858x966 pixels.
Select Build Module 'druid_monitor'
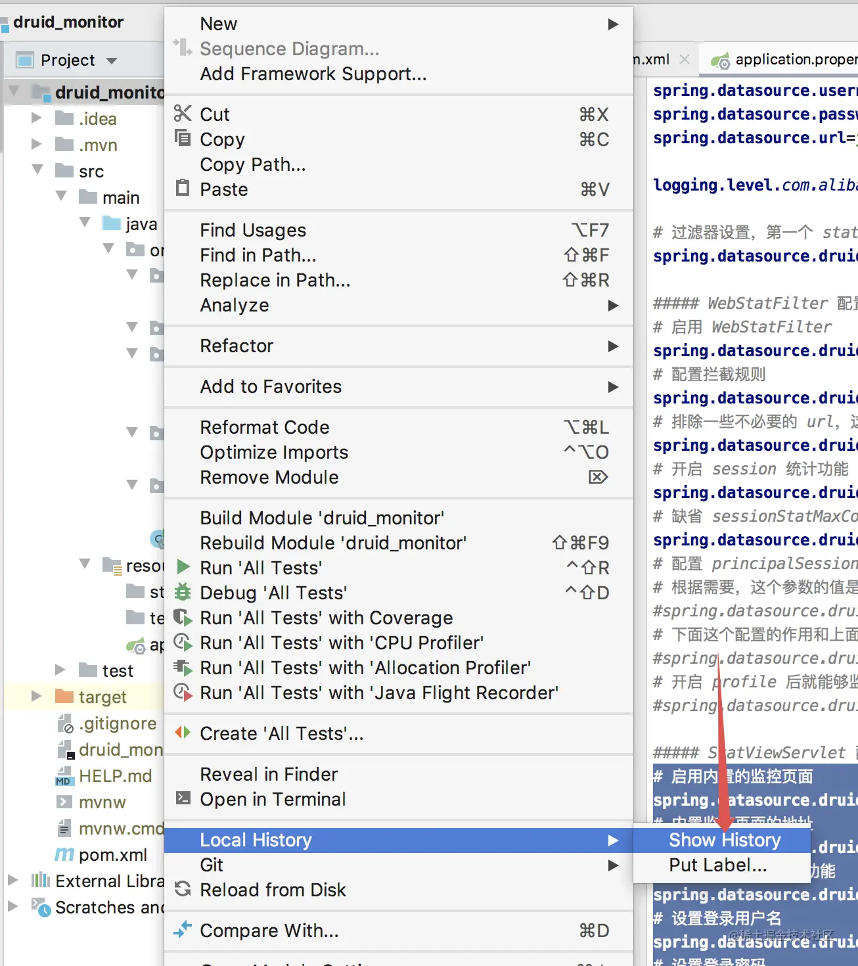pyautogui.click(x=399, y=518)
